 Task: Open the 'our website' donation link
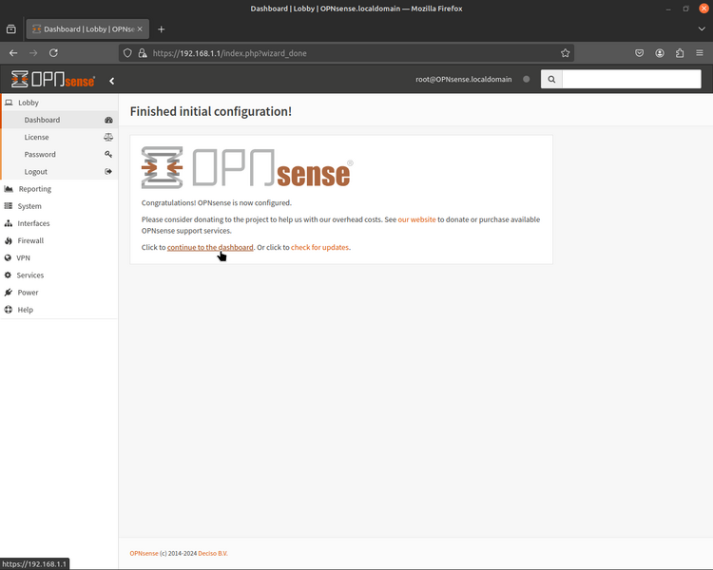416,219
